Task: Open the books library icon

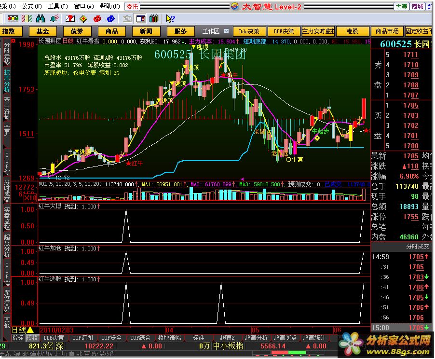Action: tap(154, 19)
